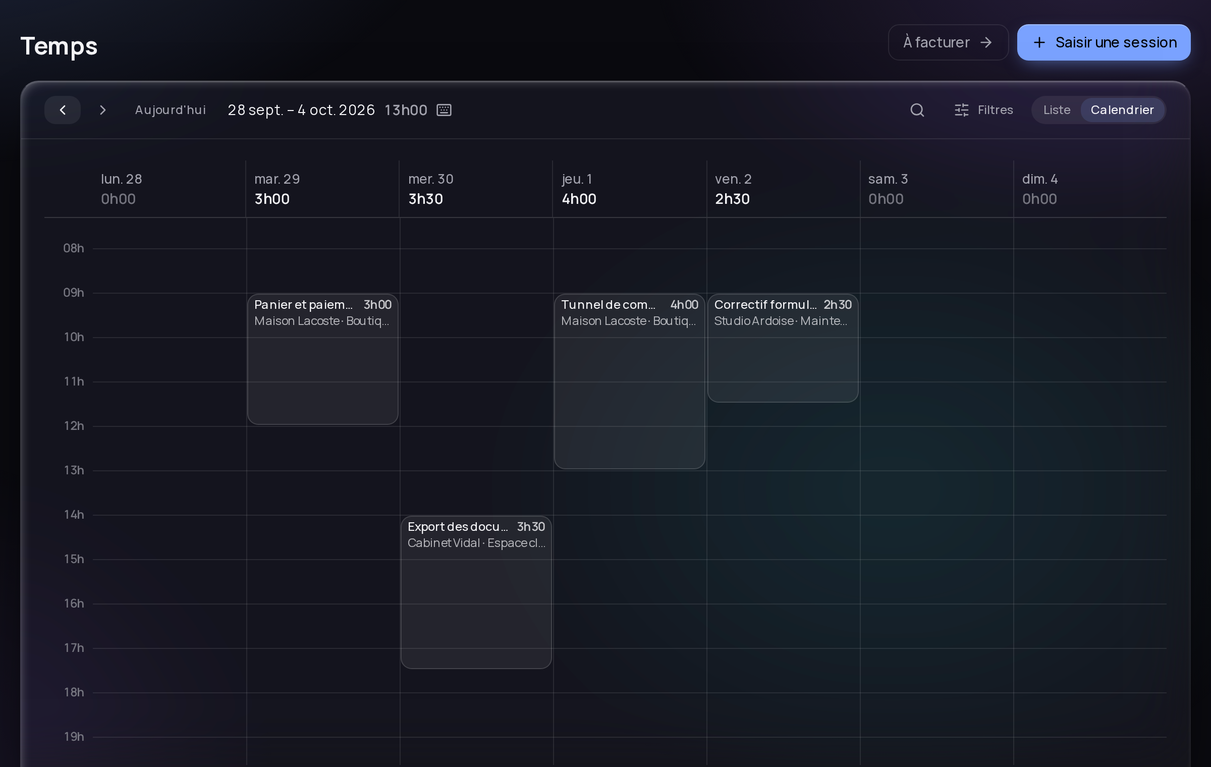This screenshot has width=1211, height=767.
Task: Open Correctif formul... session on Friday
Action: click(x=783, y=348)
